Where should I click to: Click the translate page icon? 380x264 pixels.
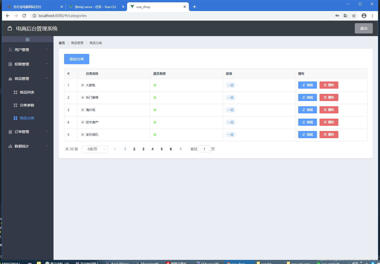point(346,16)
